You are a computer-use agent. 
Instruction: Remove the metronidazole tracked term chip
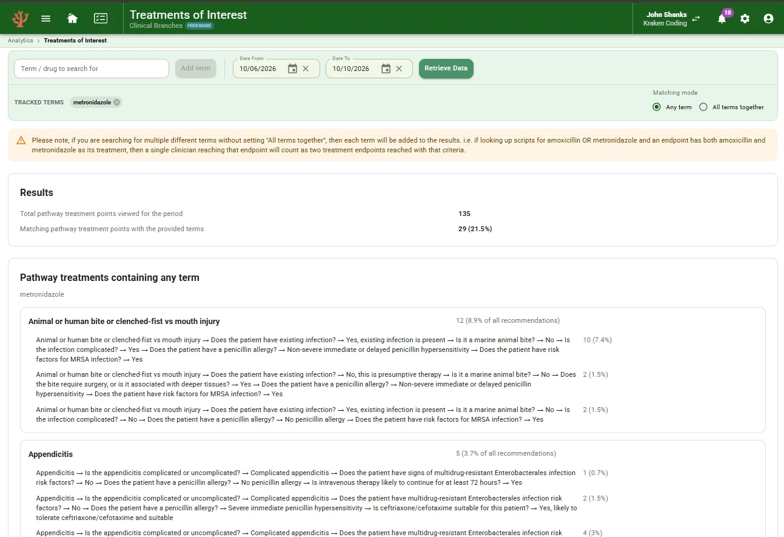[x=116, y=103]
